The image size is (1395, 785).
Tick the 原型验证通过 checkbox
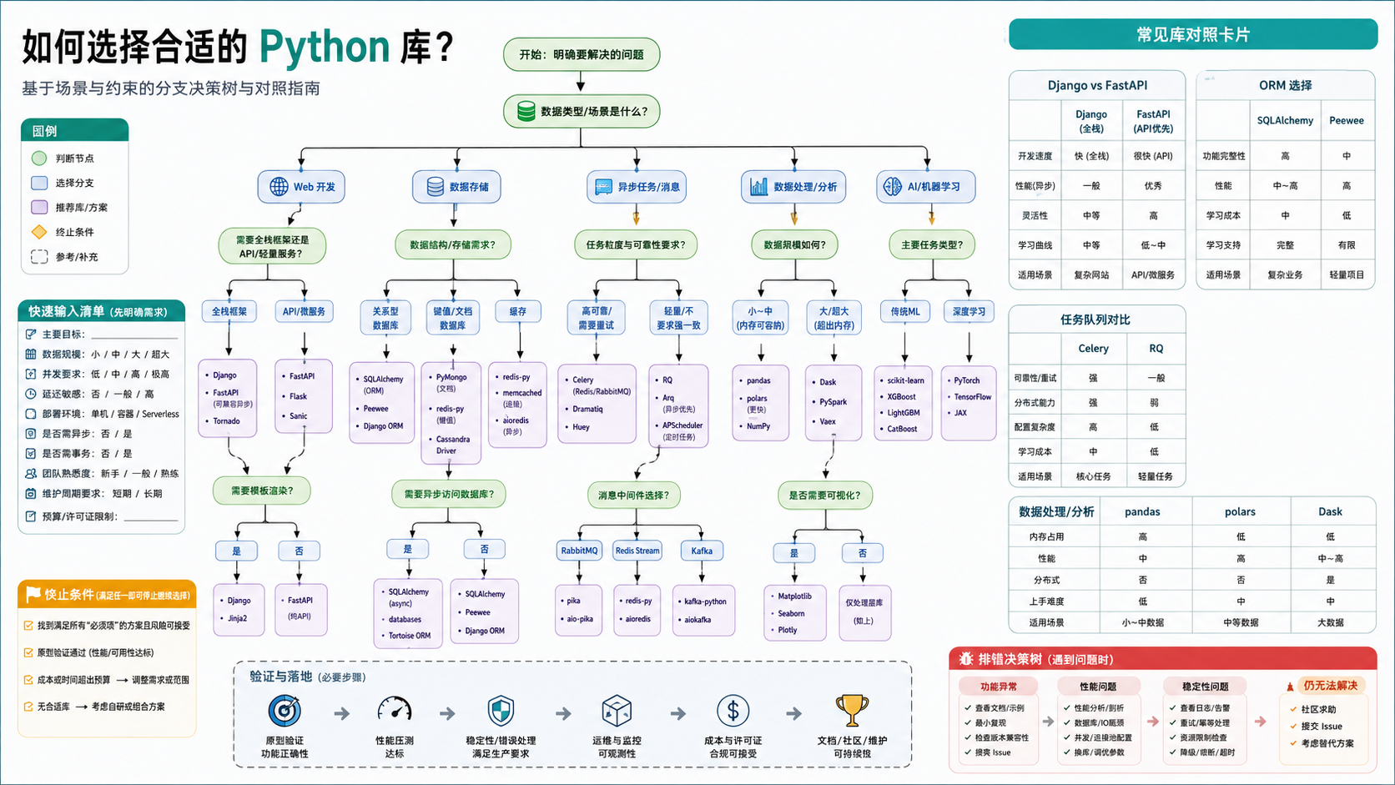28,652
